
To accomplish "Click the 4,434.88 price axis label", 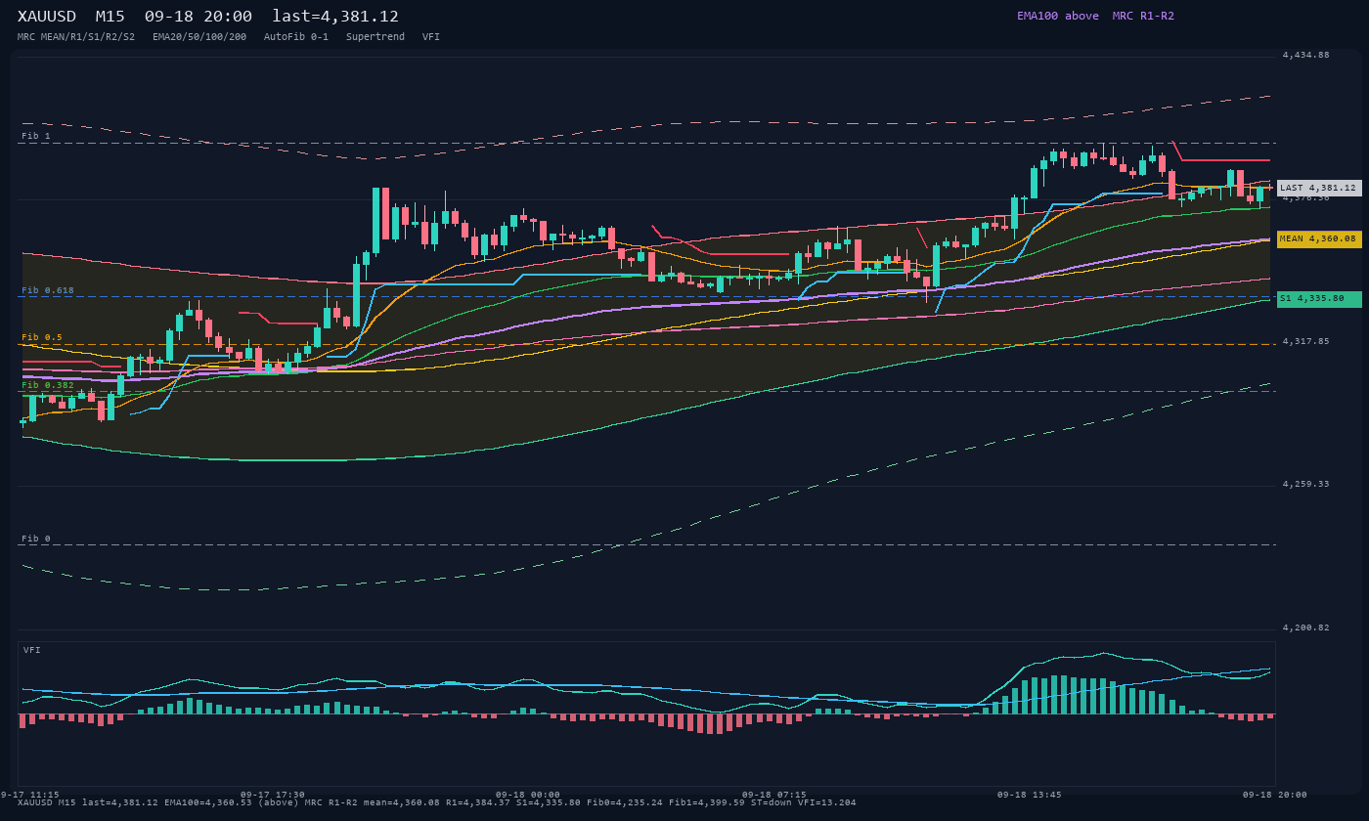I will (1306, 55).
